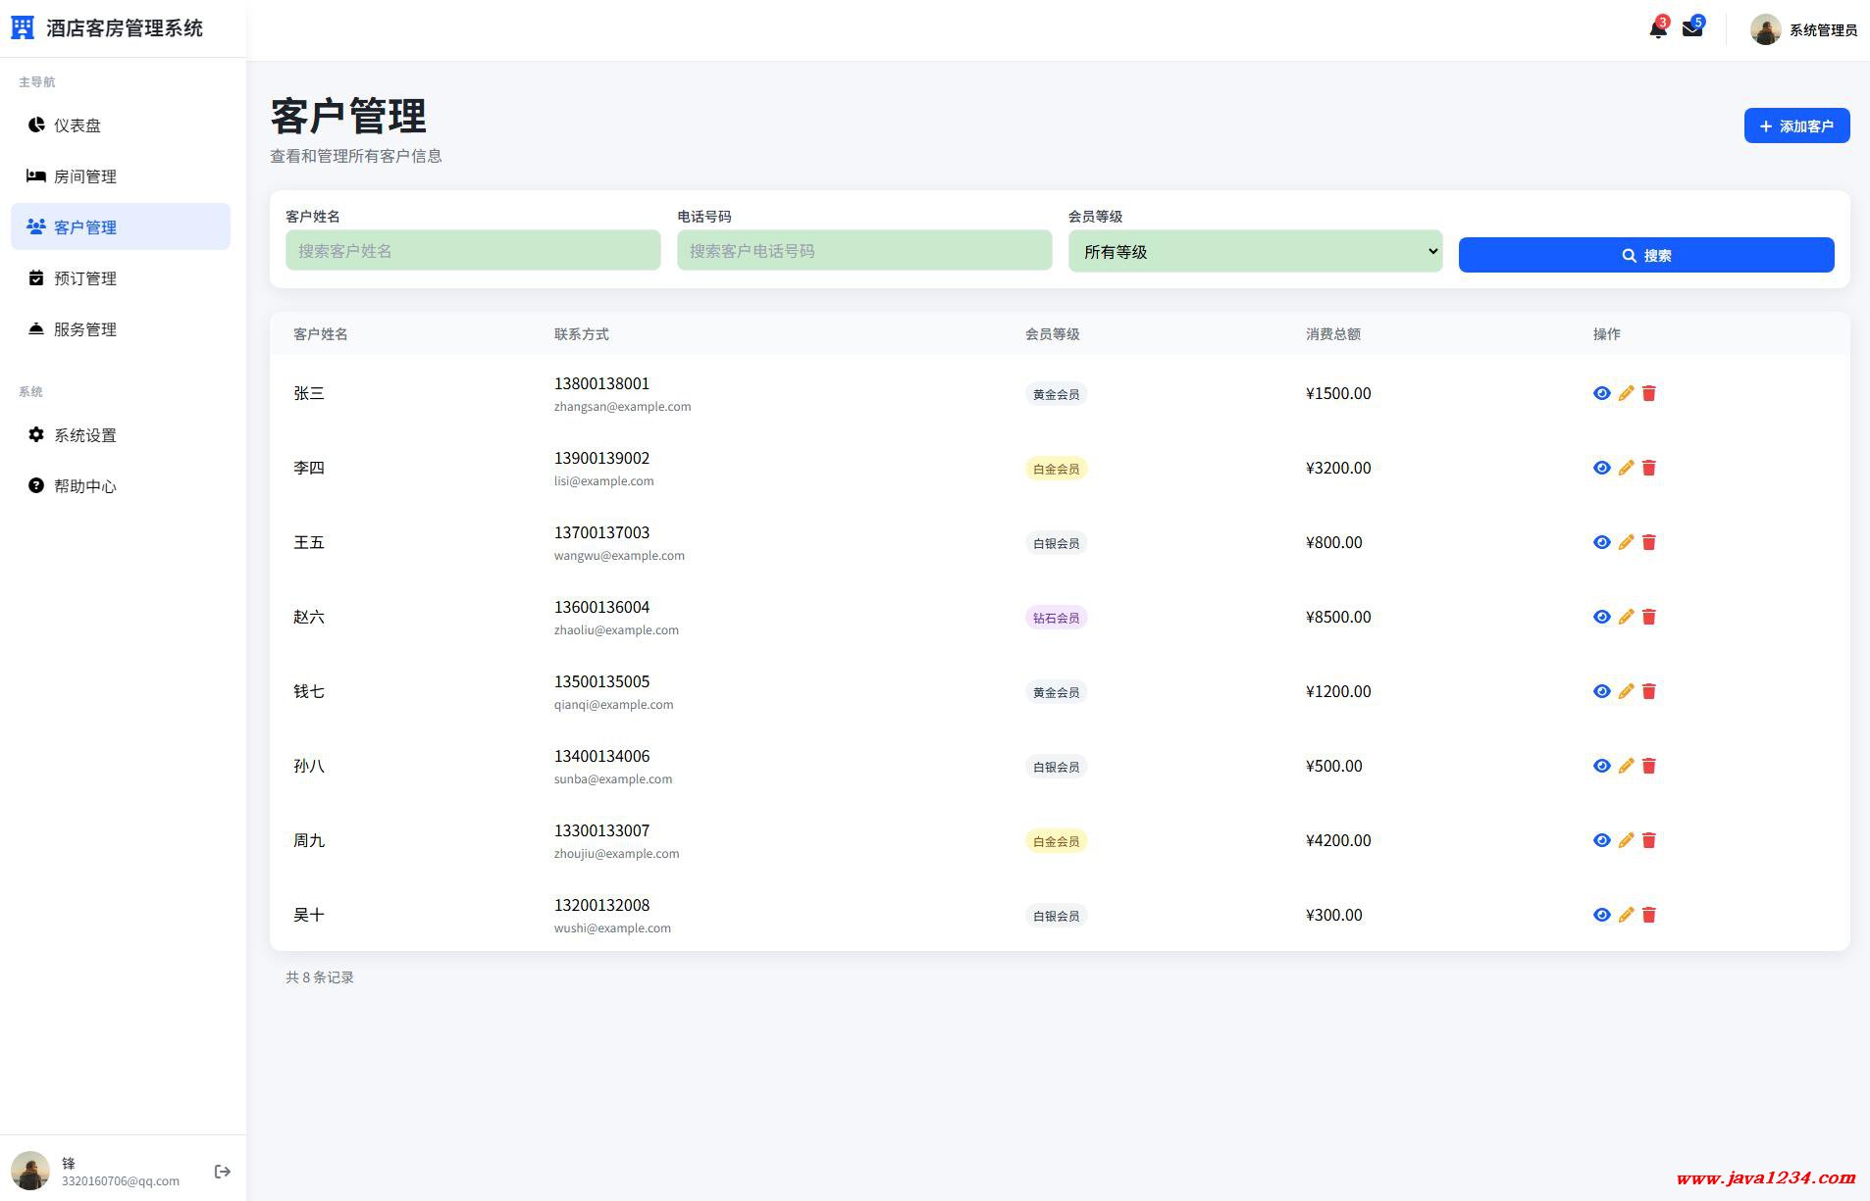View details of 王五 via eye icon
This screenshot has height=1201, width=1870.
(1601, 542)
